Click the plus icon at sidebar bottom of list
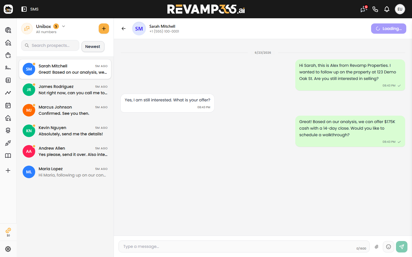The width and height of the screenshot is (412, 257). [x=8, y=170]
